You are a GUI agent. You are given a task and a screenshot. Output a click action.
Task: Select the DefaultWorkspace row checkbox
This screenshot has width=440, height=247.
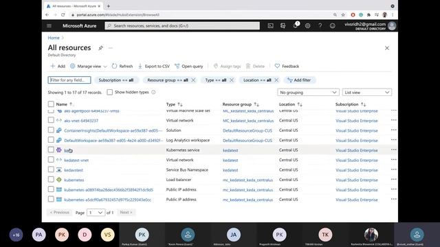pyautogui.click(x=51, y=140)
